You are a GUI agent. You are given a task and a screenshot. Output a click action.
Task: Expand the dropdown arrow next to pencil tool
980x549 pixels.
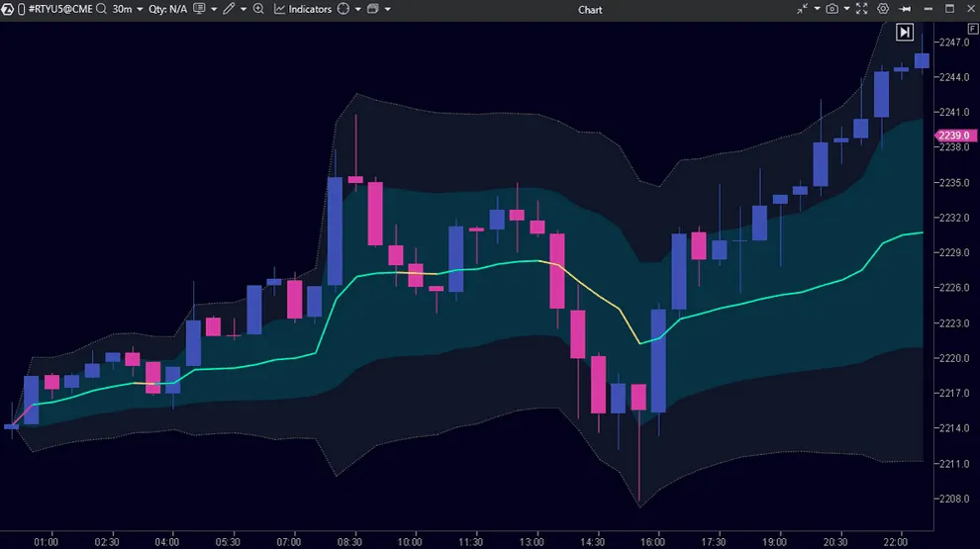coord(243,9)
